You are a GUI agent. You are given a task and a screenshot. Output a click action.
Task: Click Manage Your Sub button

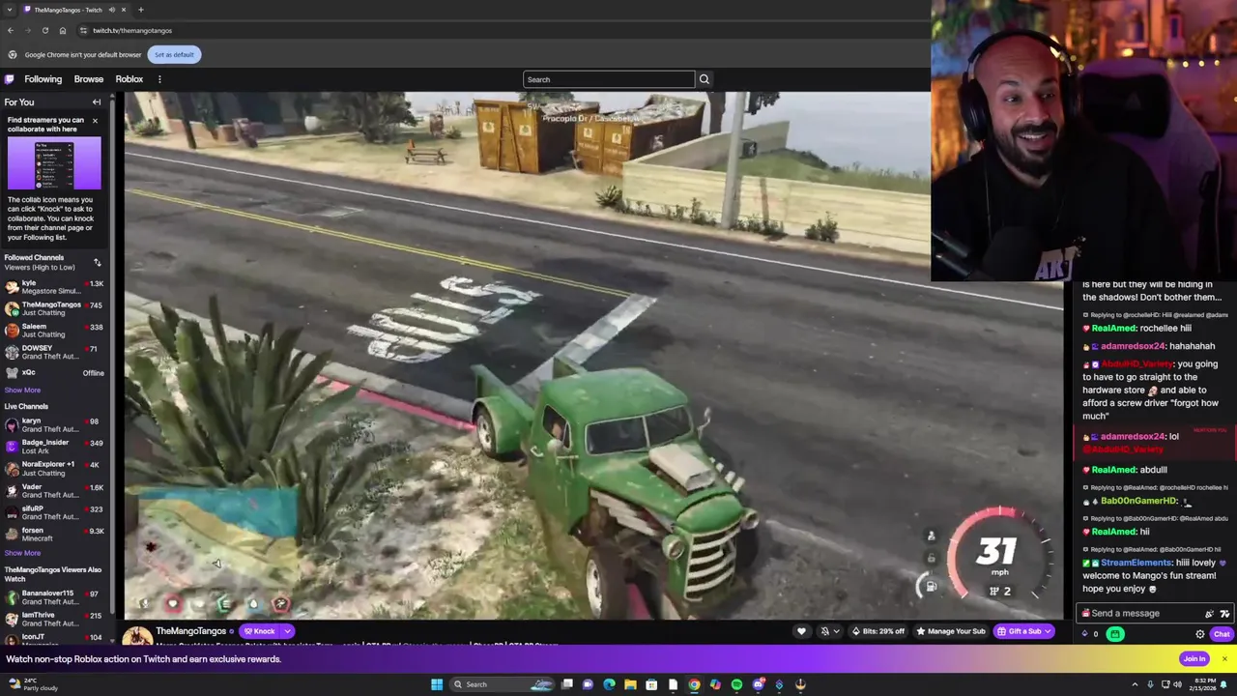click(950, 631)
